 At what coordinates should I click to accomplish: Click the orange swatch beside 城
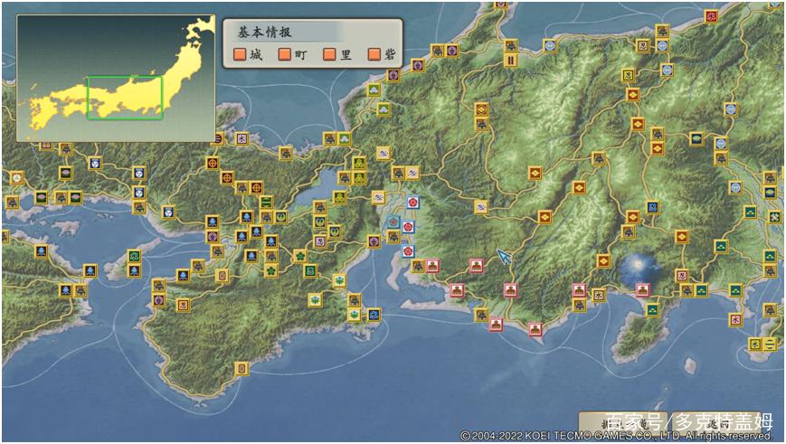240,54
